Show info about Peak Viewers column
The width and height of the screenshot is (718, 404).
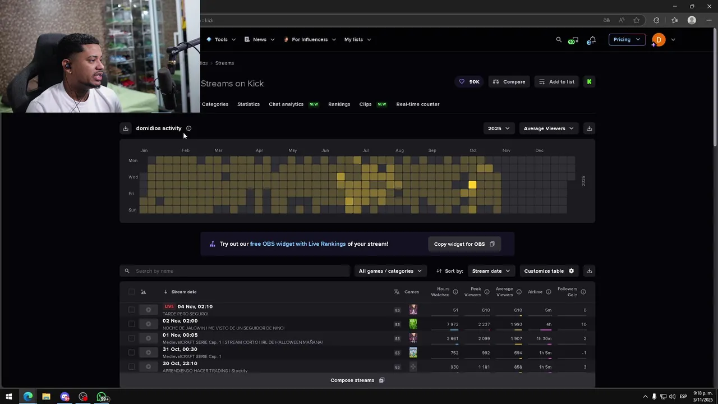487,292
